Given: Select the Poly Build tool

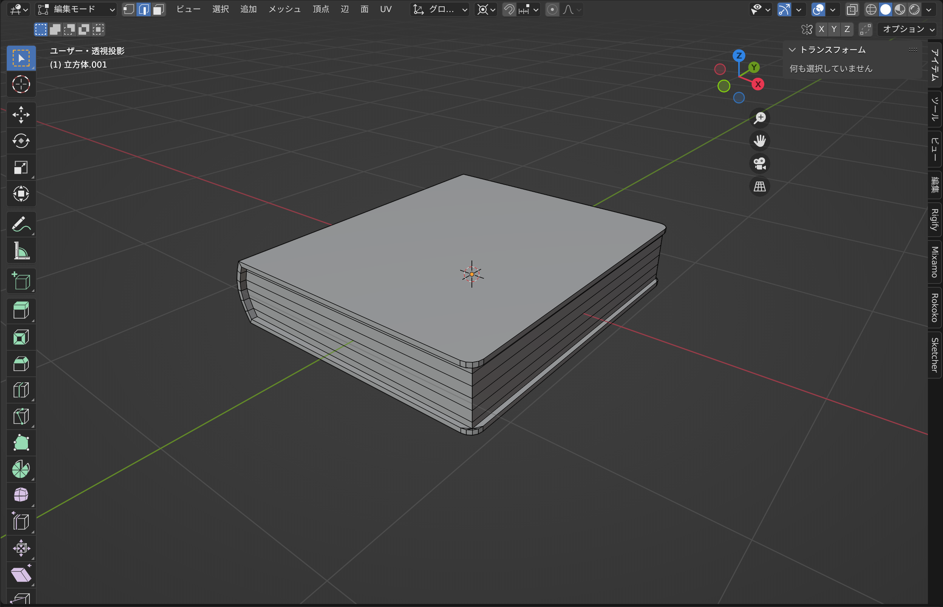Looking at the screenshot, I should tap(21, 443).
